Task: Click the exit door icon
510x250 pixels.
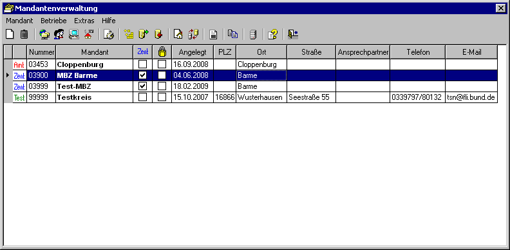Action: [293, 34]
